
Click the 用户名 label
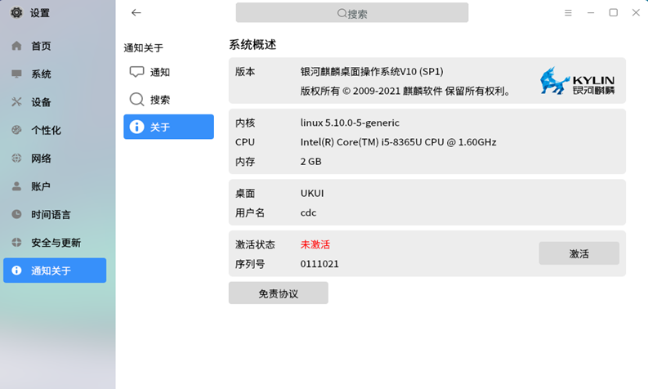(x=250, y=213)
